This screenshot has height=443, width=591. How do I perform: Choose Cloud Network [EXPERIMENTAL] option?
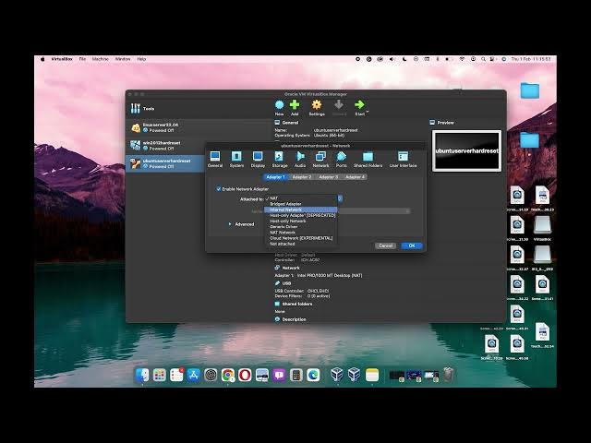(x=301, y=238)
